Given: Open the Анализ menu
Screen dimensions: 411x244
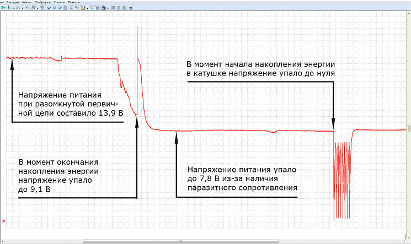Looking at the screenshot, I should [26, 2].
